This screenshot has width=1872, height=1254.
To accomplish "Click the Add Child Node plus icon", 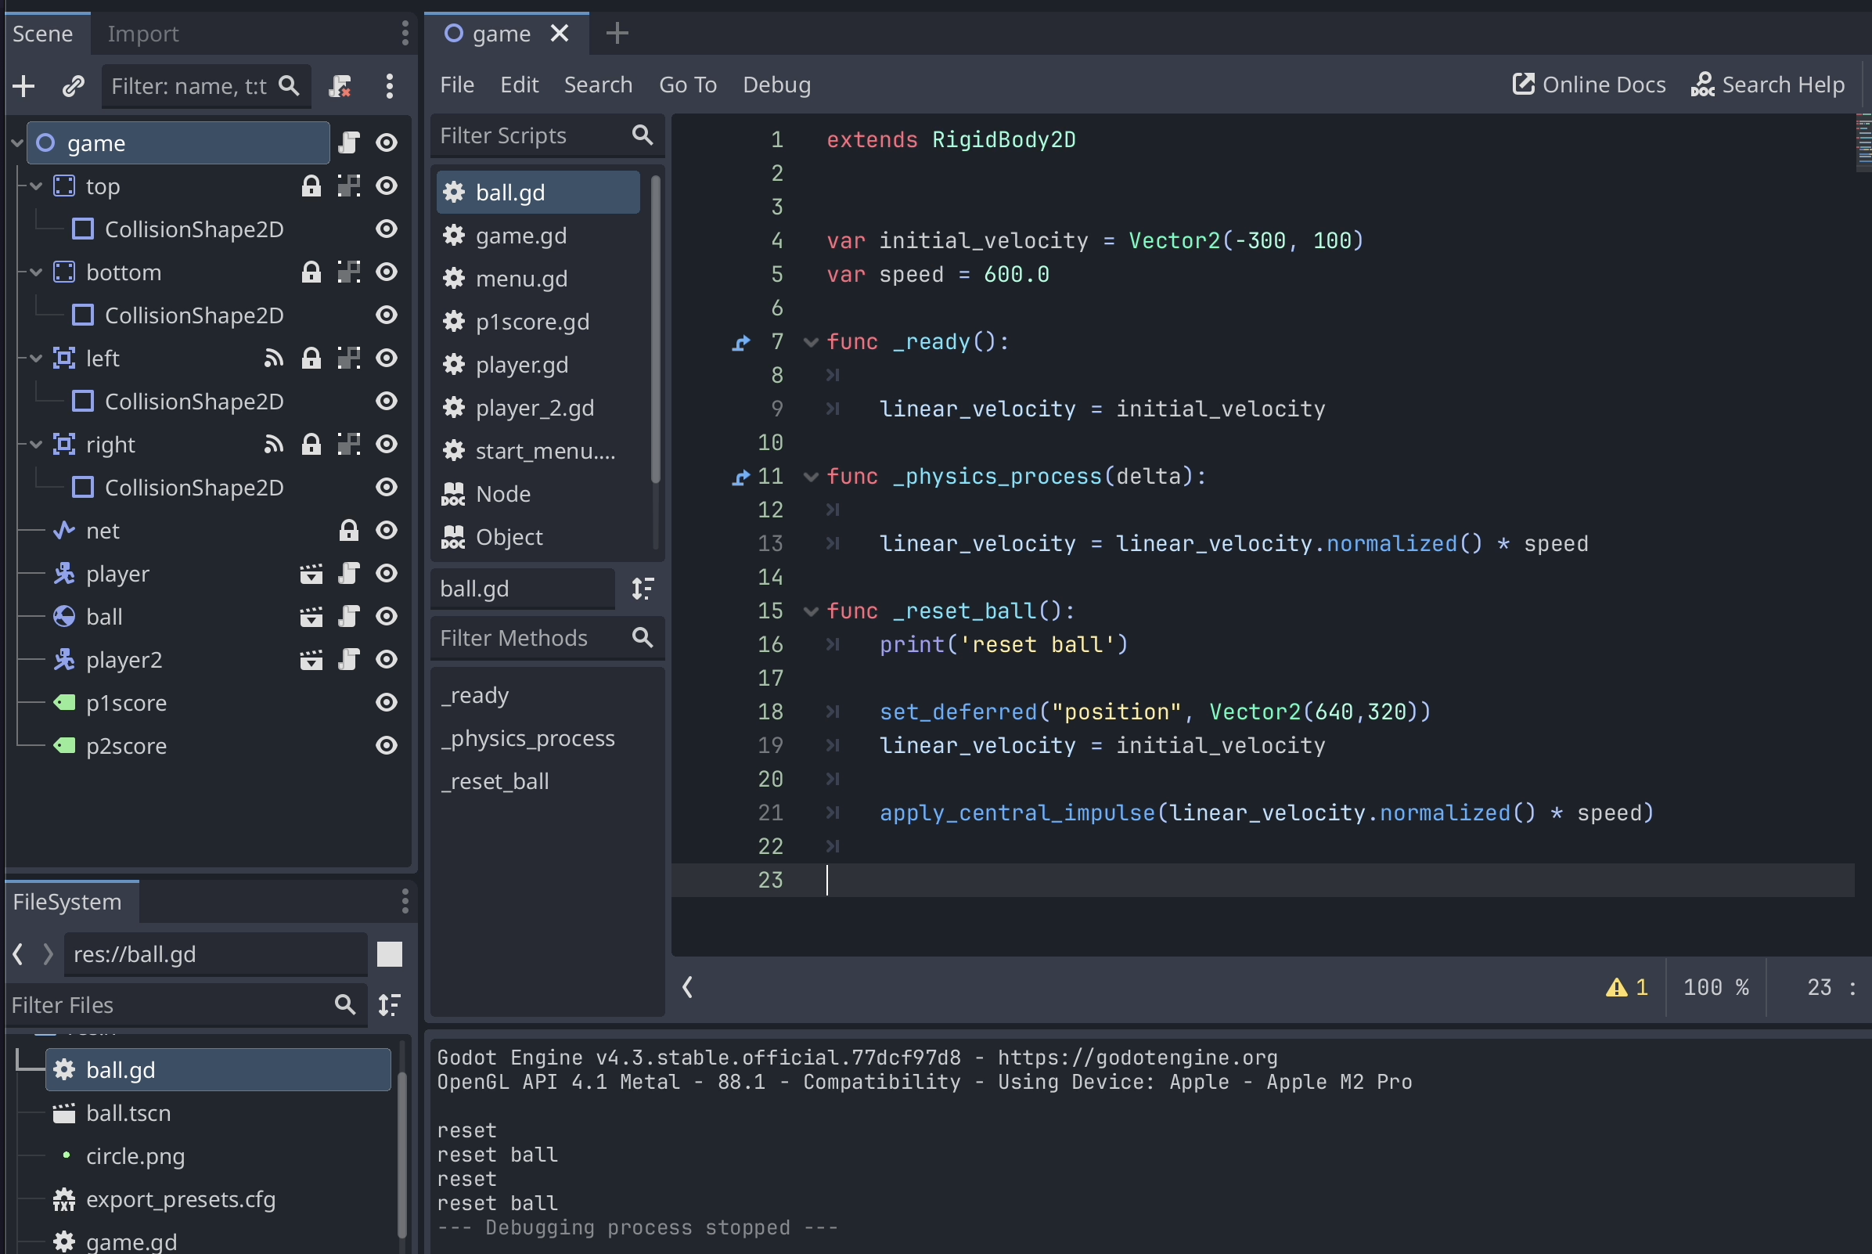I will point(24,85).
